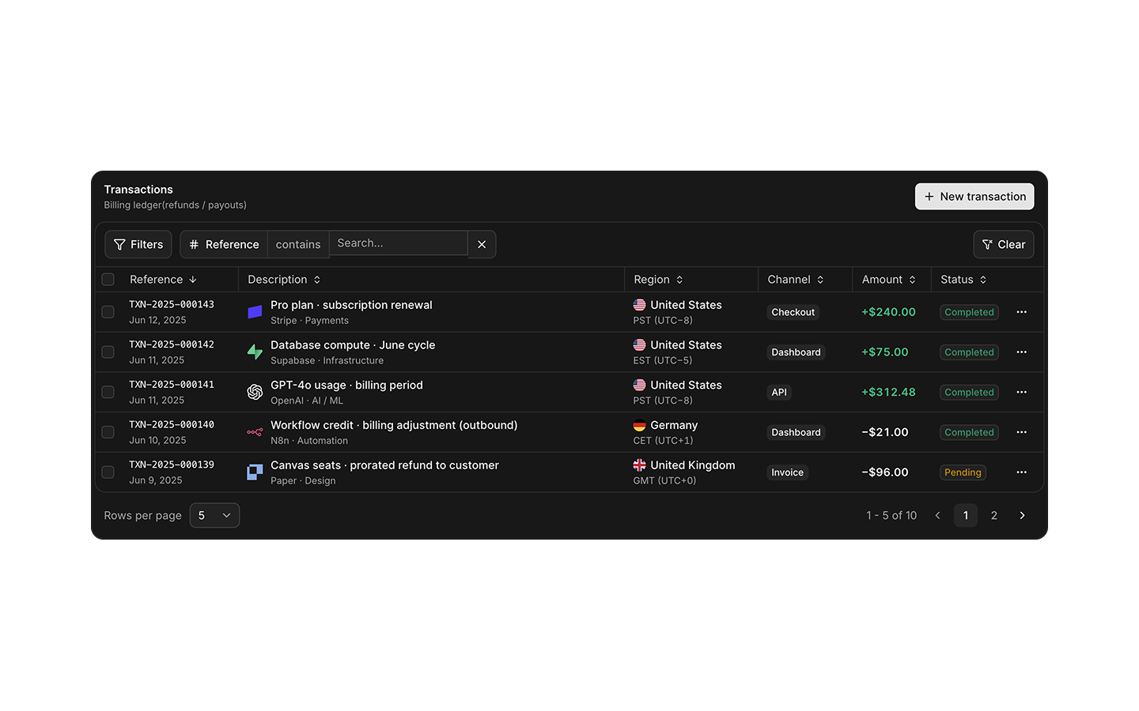Clear all filters with the Clear button
The height and width of the screenshot is (711, 1139).
point(1004,244)
